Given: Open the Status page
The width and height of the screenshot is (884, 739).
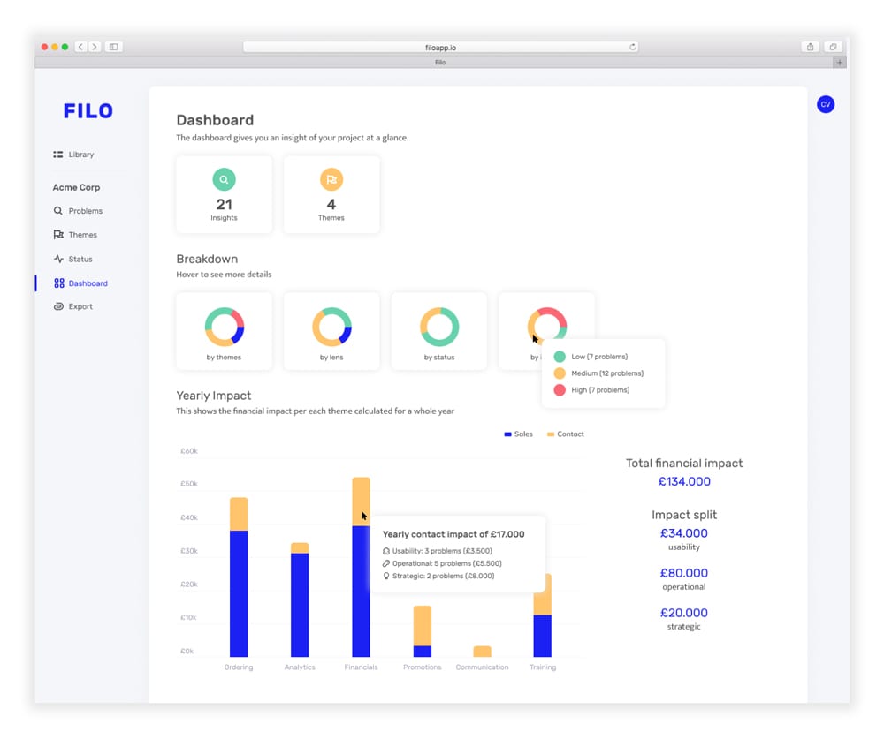Looking at the screenshot, I should click(x=72, y=259).
